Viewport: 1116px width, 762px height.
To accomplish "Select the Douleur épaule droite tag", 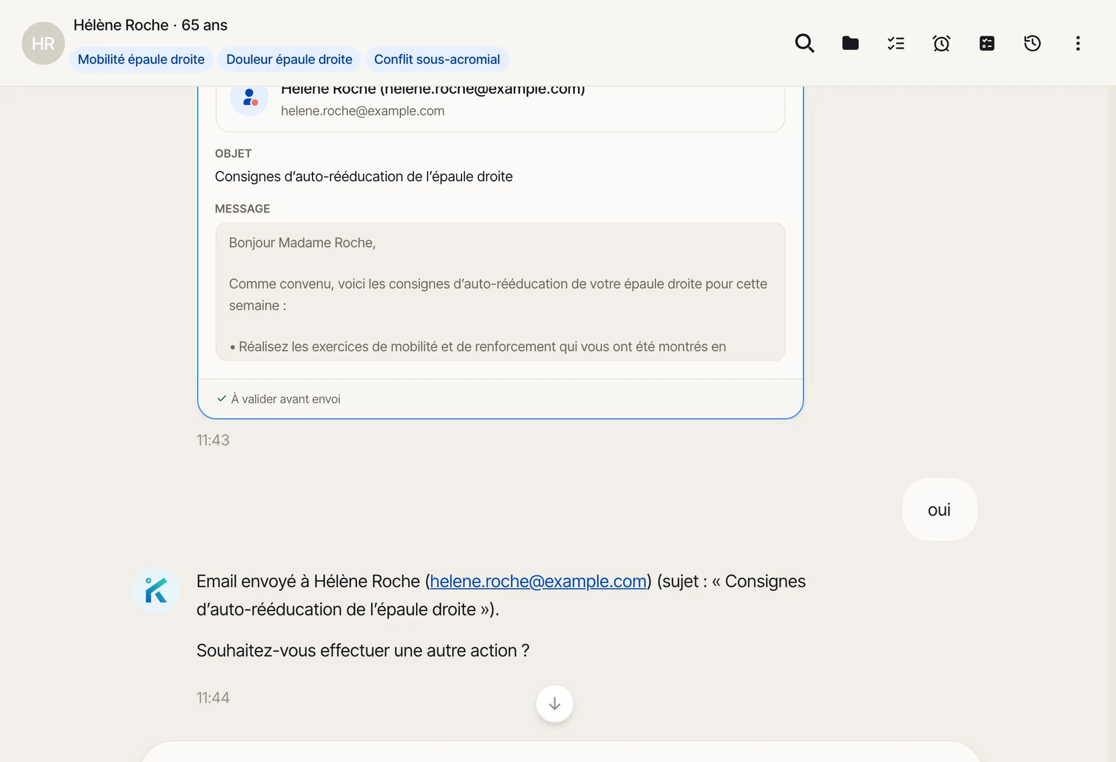I will pos(289,59).
